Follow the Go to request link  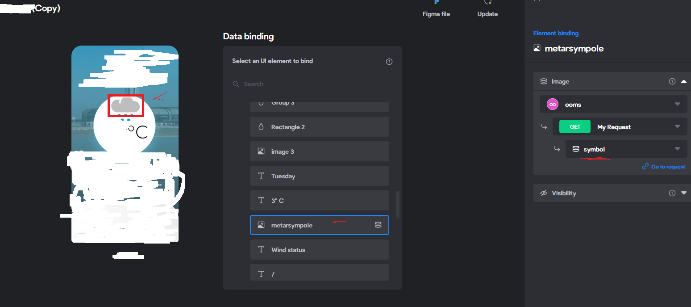663,167
